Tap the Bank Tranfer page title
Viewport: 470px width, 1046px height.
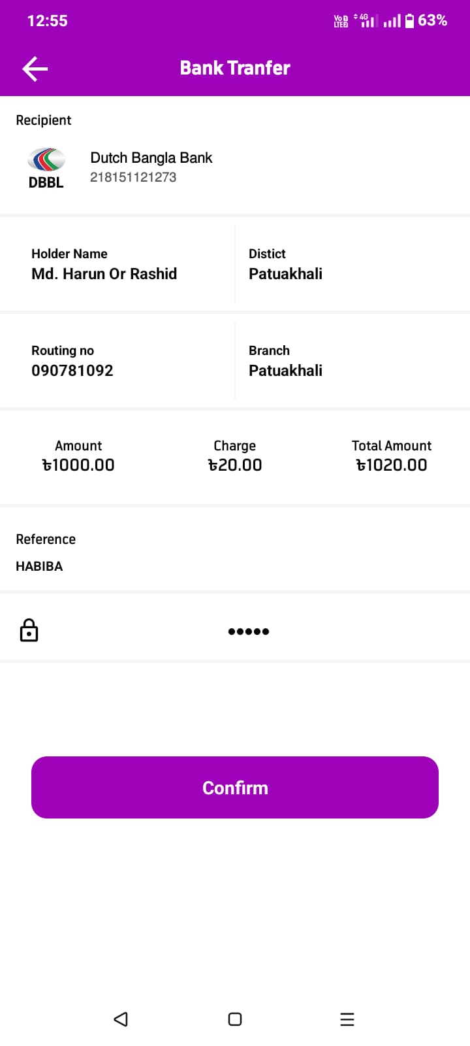tap(235, 68)
